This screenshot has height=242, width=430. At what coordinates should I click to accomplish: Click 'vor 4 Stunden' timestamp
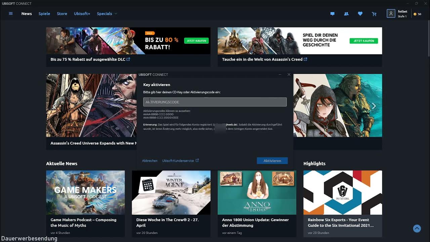pos(60,233)
